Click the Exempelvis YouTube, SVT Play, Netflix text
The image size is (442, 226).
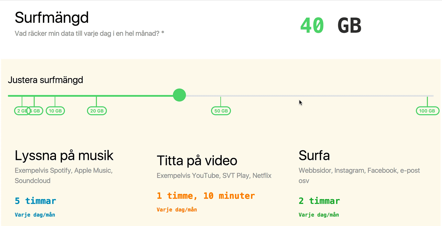pyautogui.click(x=214, y=176)
